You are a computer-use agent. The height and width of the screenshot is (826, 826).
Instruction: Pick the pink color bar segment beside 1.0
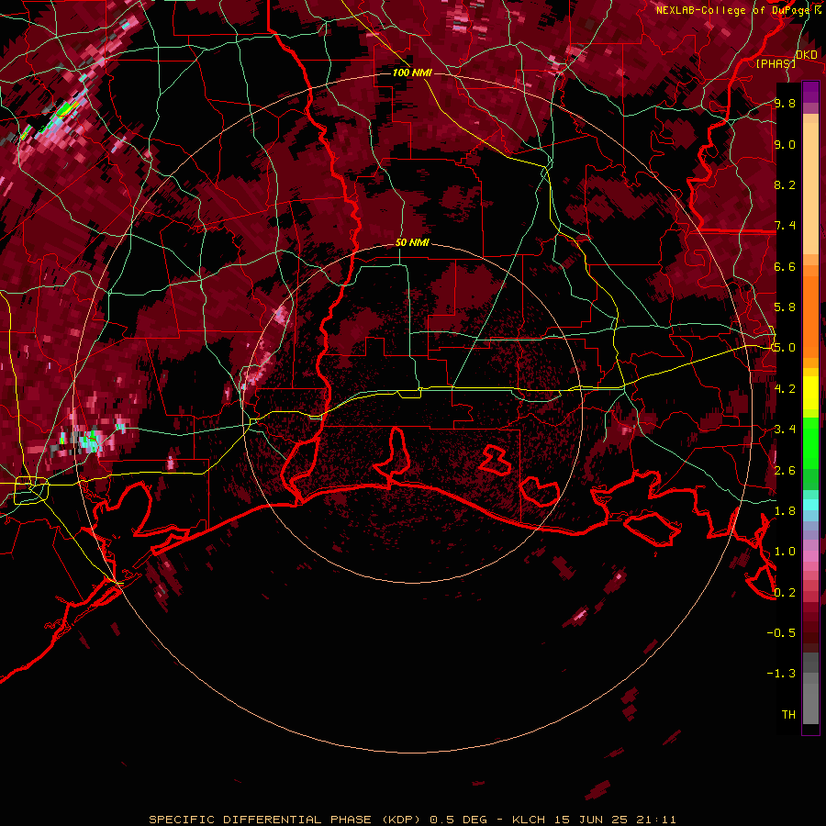tap(810, 555)
